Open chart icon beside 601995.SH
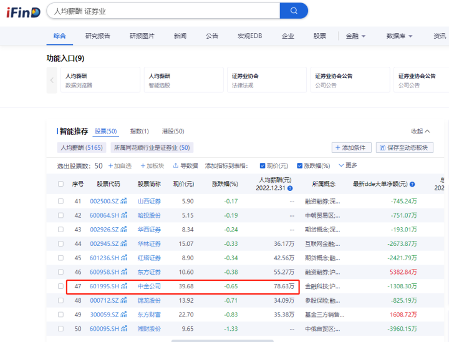The image size is (449, 342). click(x=123, y=286)
